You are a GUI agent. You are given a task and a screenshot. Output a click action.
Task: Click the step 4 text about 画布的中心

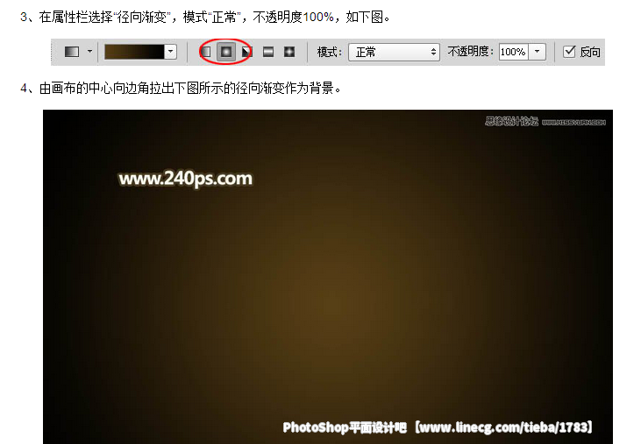tap(181, 88)
